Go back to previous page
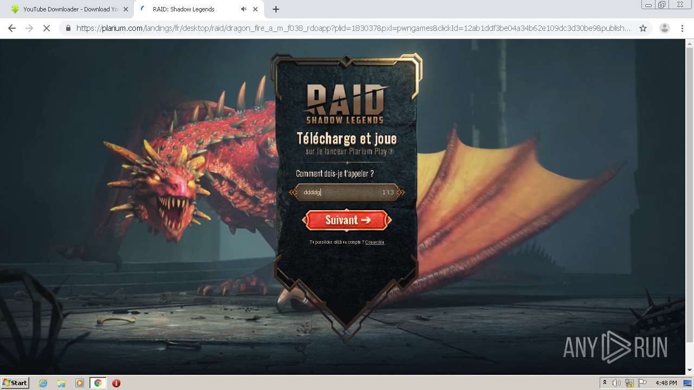 pyautogui.click(x=12, y=28)
